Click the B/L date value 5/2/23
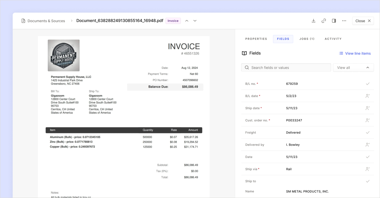The image size is (380, 198). pyautogui.click(x=291, y=96)
